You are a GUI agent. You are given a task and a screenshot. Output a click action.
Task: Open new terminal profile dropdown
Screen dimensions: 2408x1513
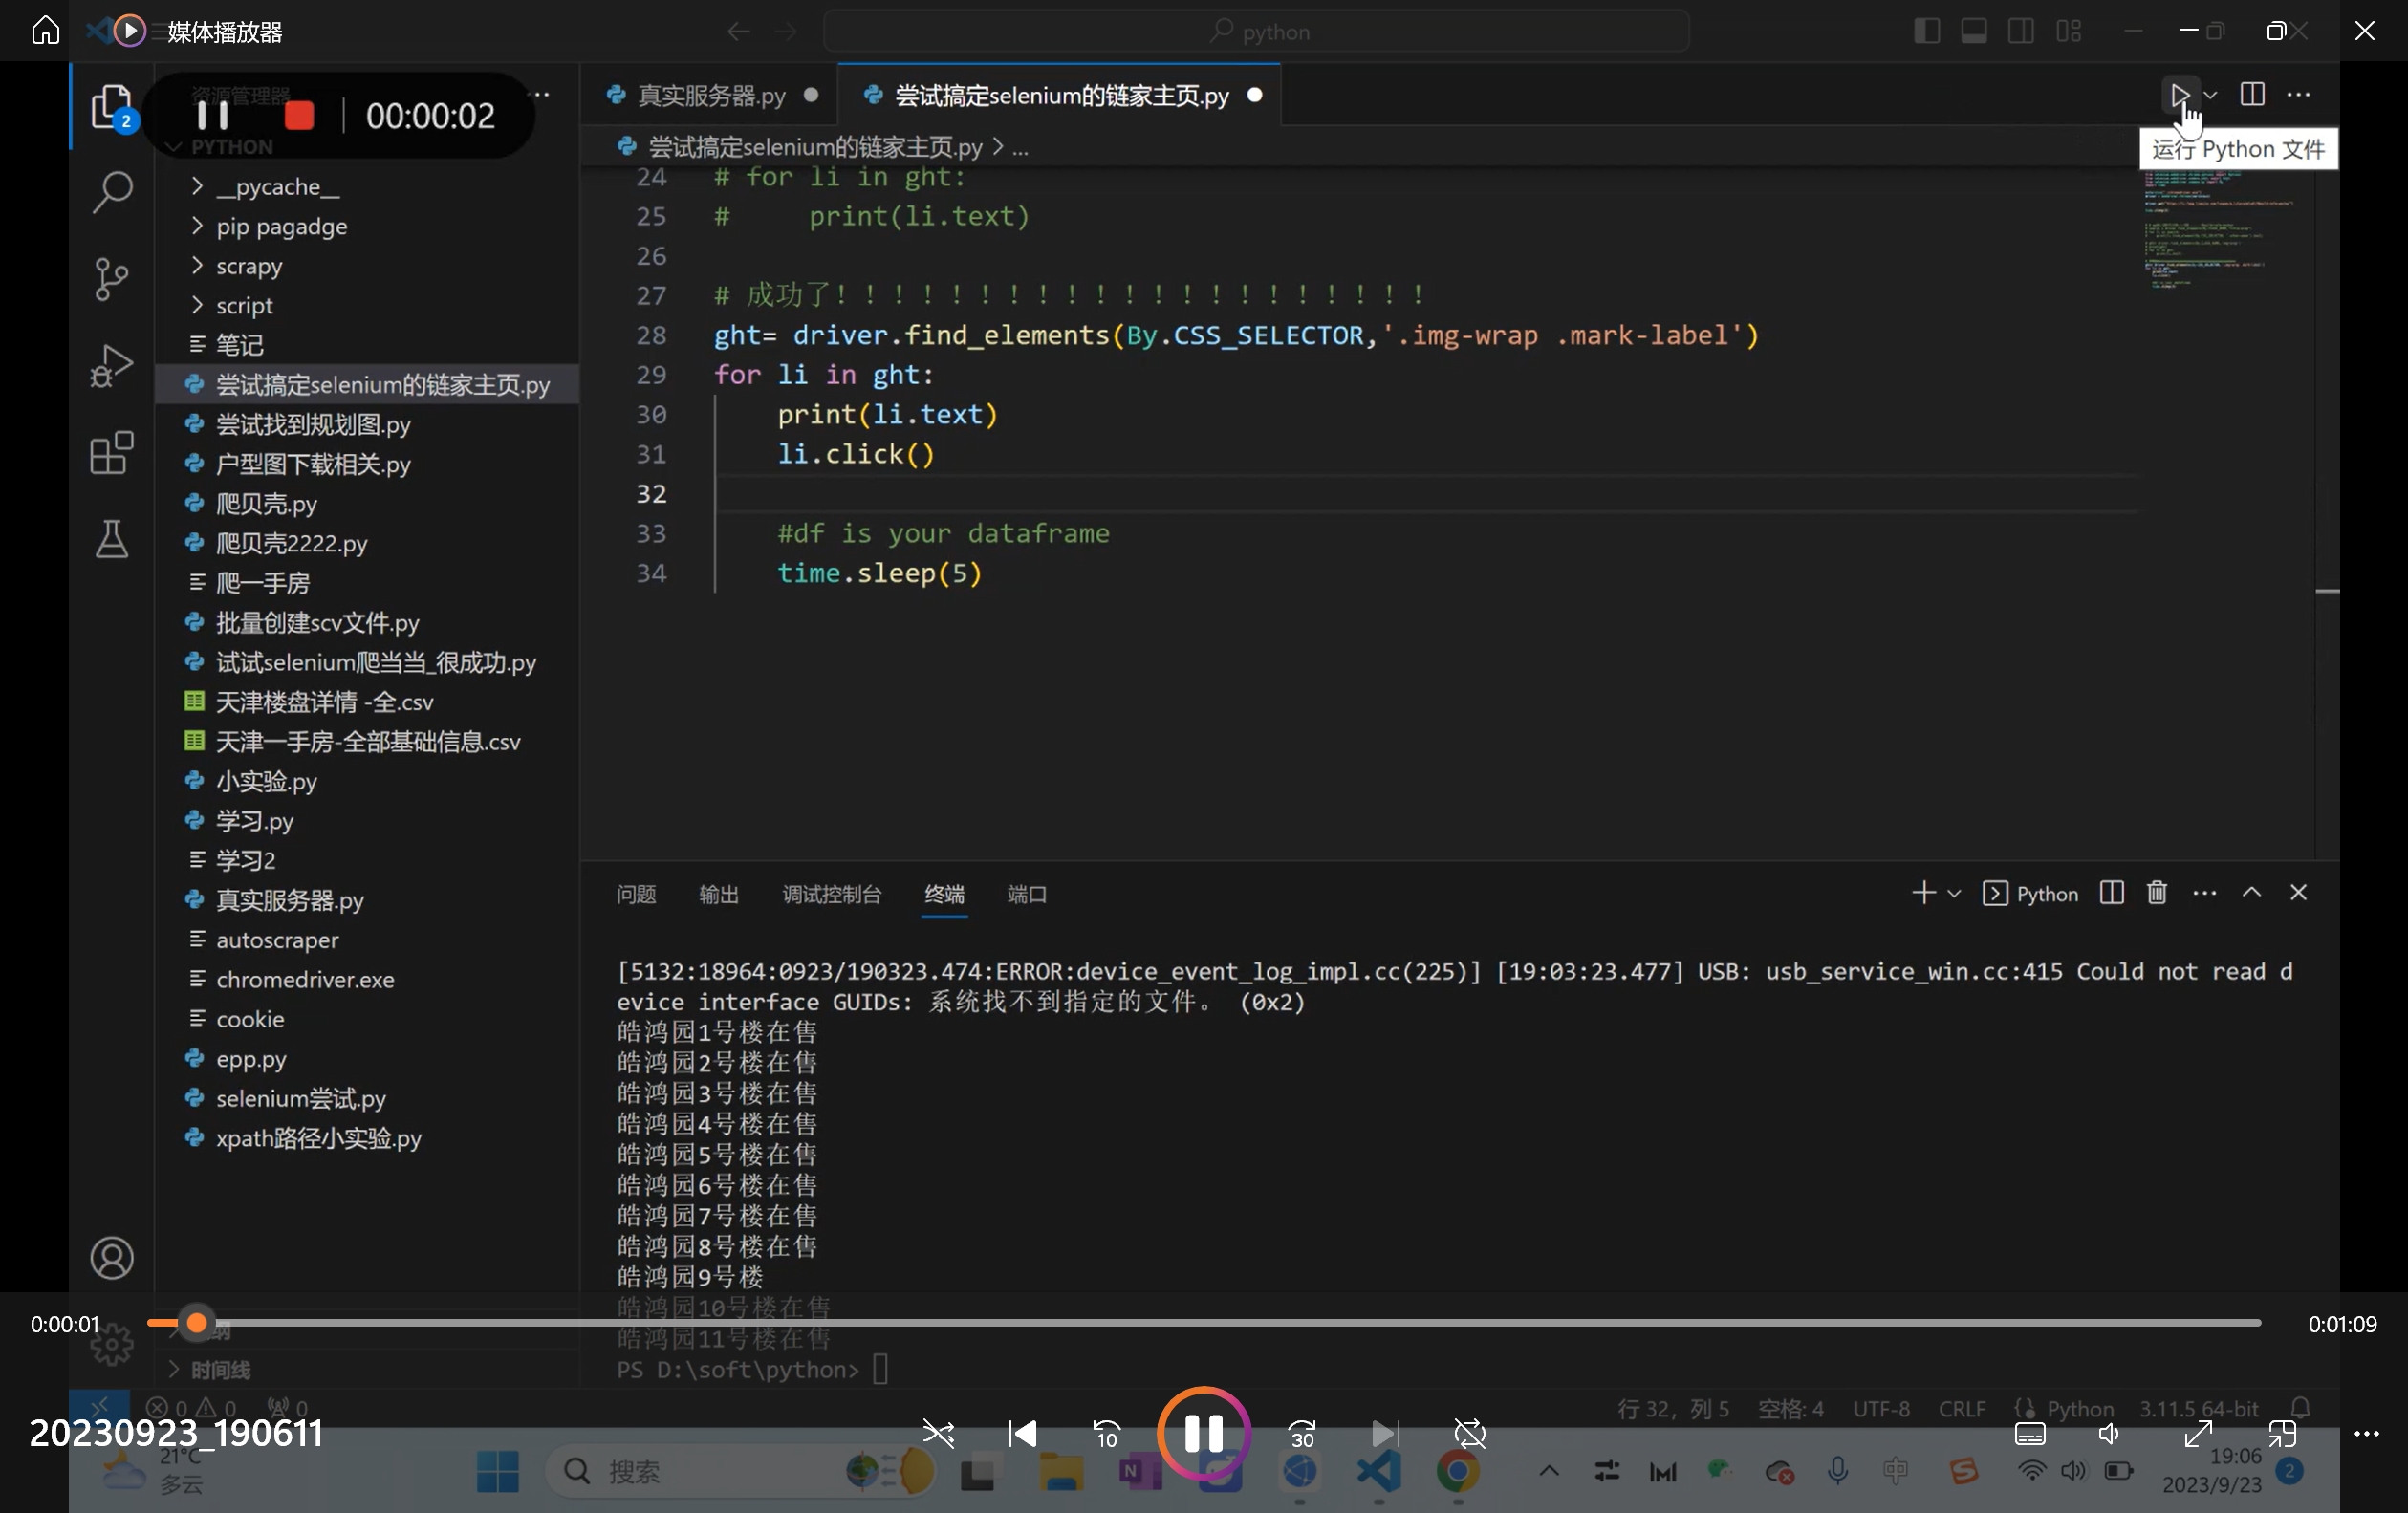(1954, 892)
